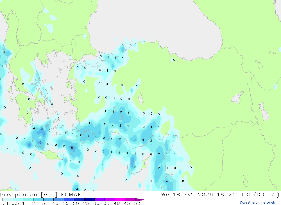Click the map value "7"

pos(143,140)
